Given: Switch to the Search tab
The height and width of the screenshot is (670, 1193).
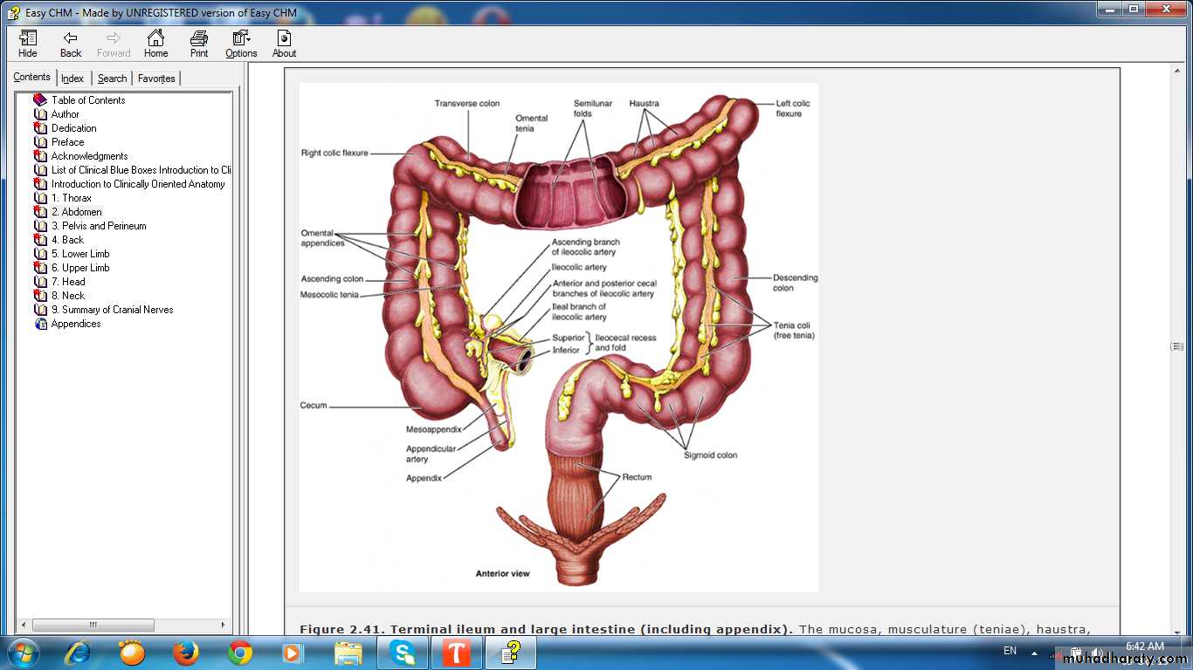Looking at the screenshot, I should (112, 79).
